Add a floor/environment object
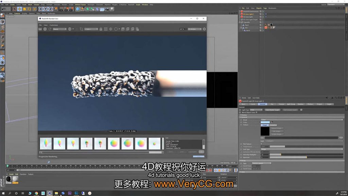The width and height of the screenshot is (348, 196). coord(102,9)
